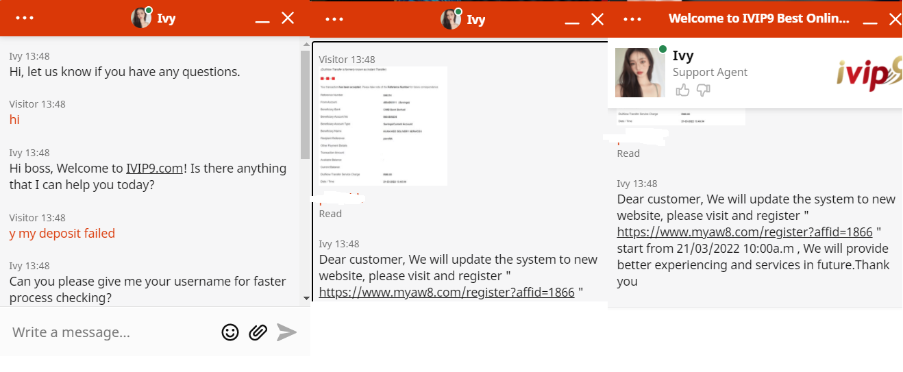Open the IVIP9.com link in Ivy's welcome message
Viewport: 903px width, 372px height.
click(154, 169)
